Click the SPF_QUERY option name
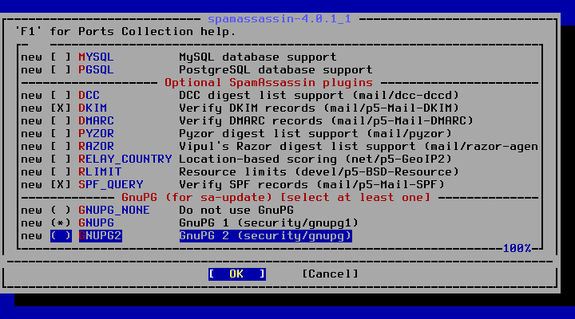Viewport: 575px width, 319px height. point(111,184)
